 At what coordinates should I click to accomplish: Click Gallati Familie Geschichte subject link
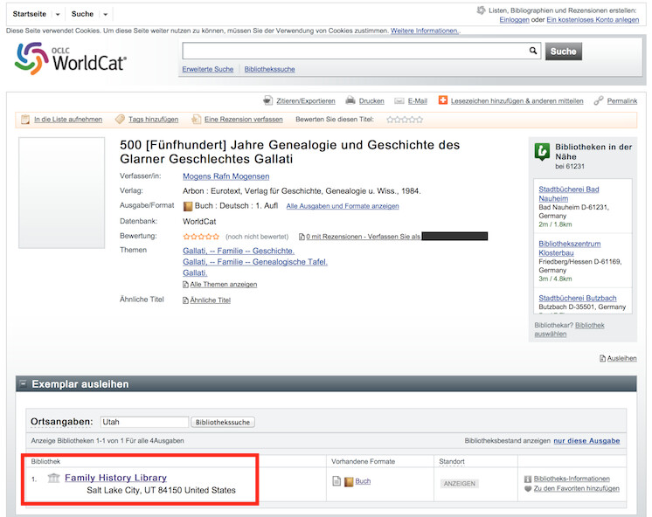coord(239,251)
